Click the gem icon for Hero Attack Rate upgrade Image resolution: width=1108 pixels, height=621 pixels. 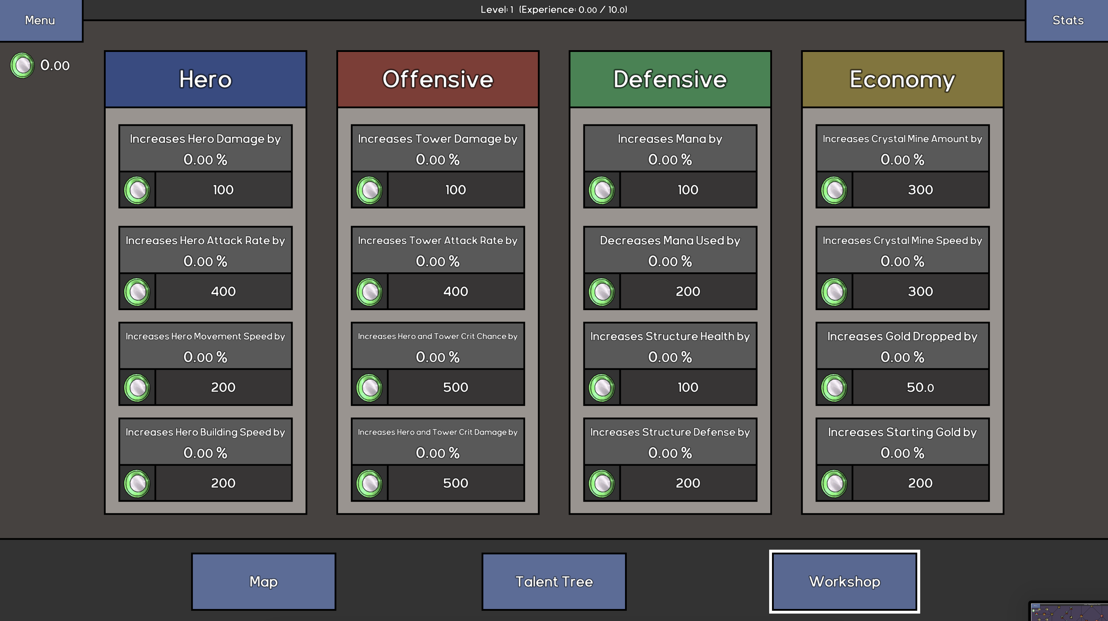pos(137,291)
